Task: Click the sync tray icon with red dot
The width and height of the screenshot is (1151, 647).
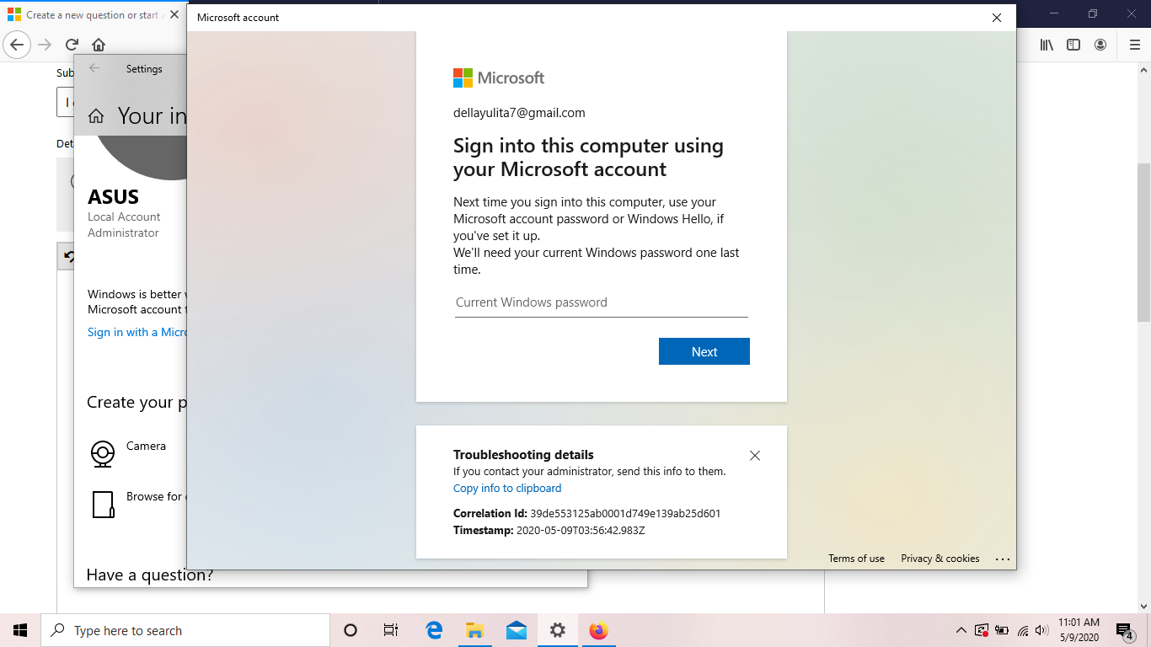Action: [x=982, y=630]
